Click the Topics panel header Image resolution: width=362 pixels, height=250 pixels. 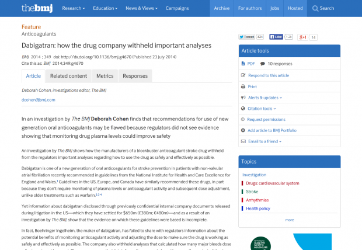[290, 162]
